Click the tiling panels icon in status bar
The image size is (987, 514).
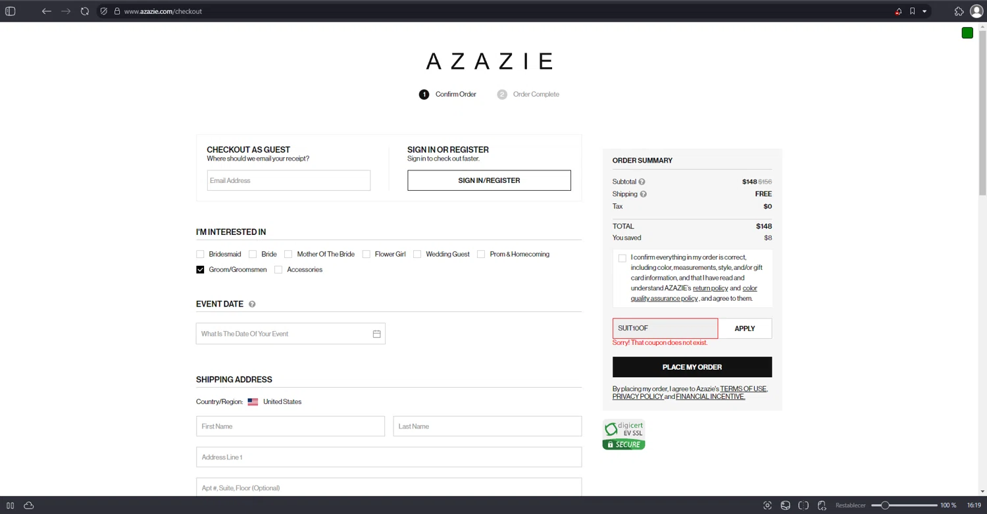(x=10, y=505)
